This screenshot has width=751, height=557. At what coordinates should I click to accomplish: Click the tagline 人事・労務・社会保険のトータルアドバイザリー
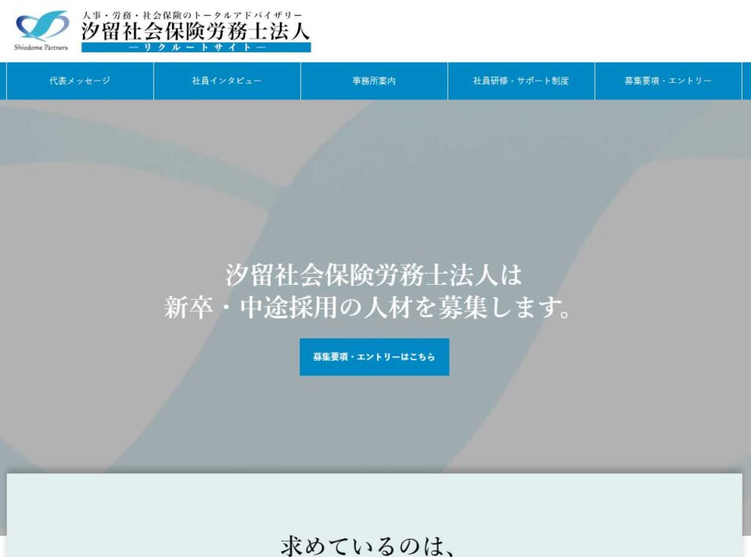(192, 16)
